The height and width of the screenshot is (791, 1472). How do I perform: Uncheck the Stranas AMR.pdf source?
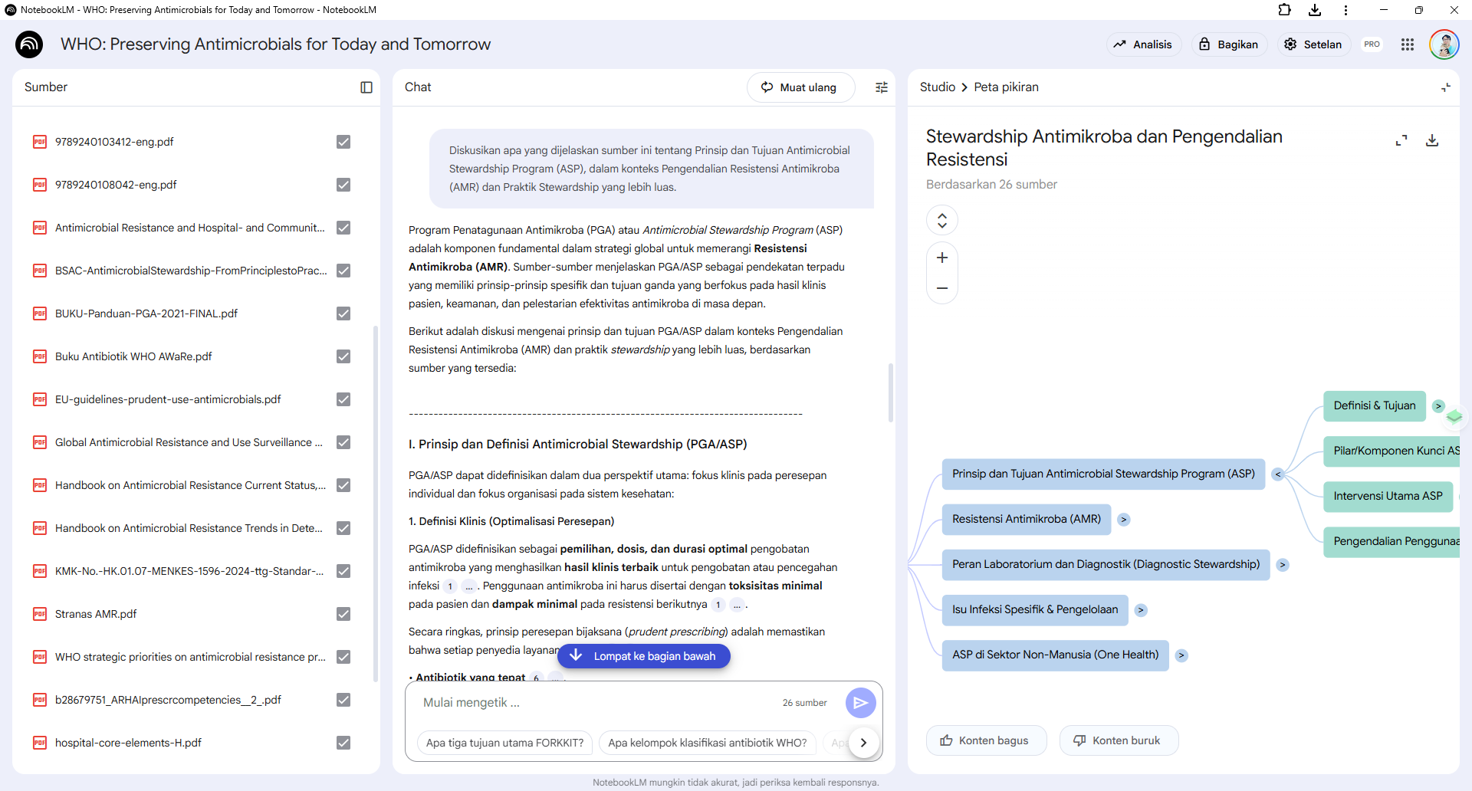[343, 614]
